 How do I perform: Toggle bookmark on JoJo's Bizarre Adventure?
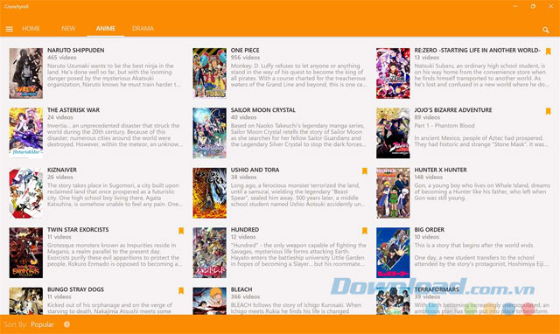click(x=548, y=111)
